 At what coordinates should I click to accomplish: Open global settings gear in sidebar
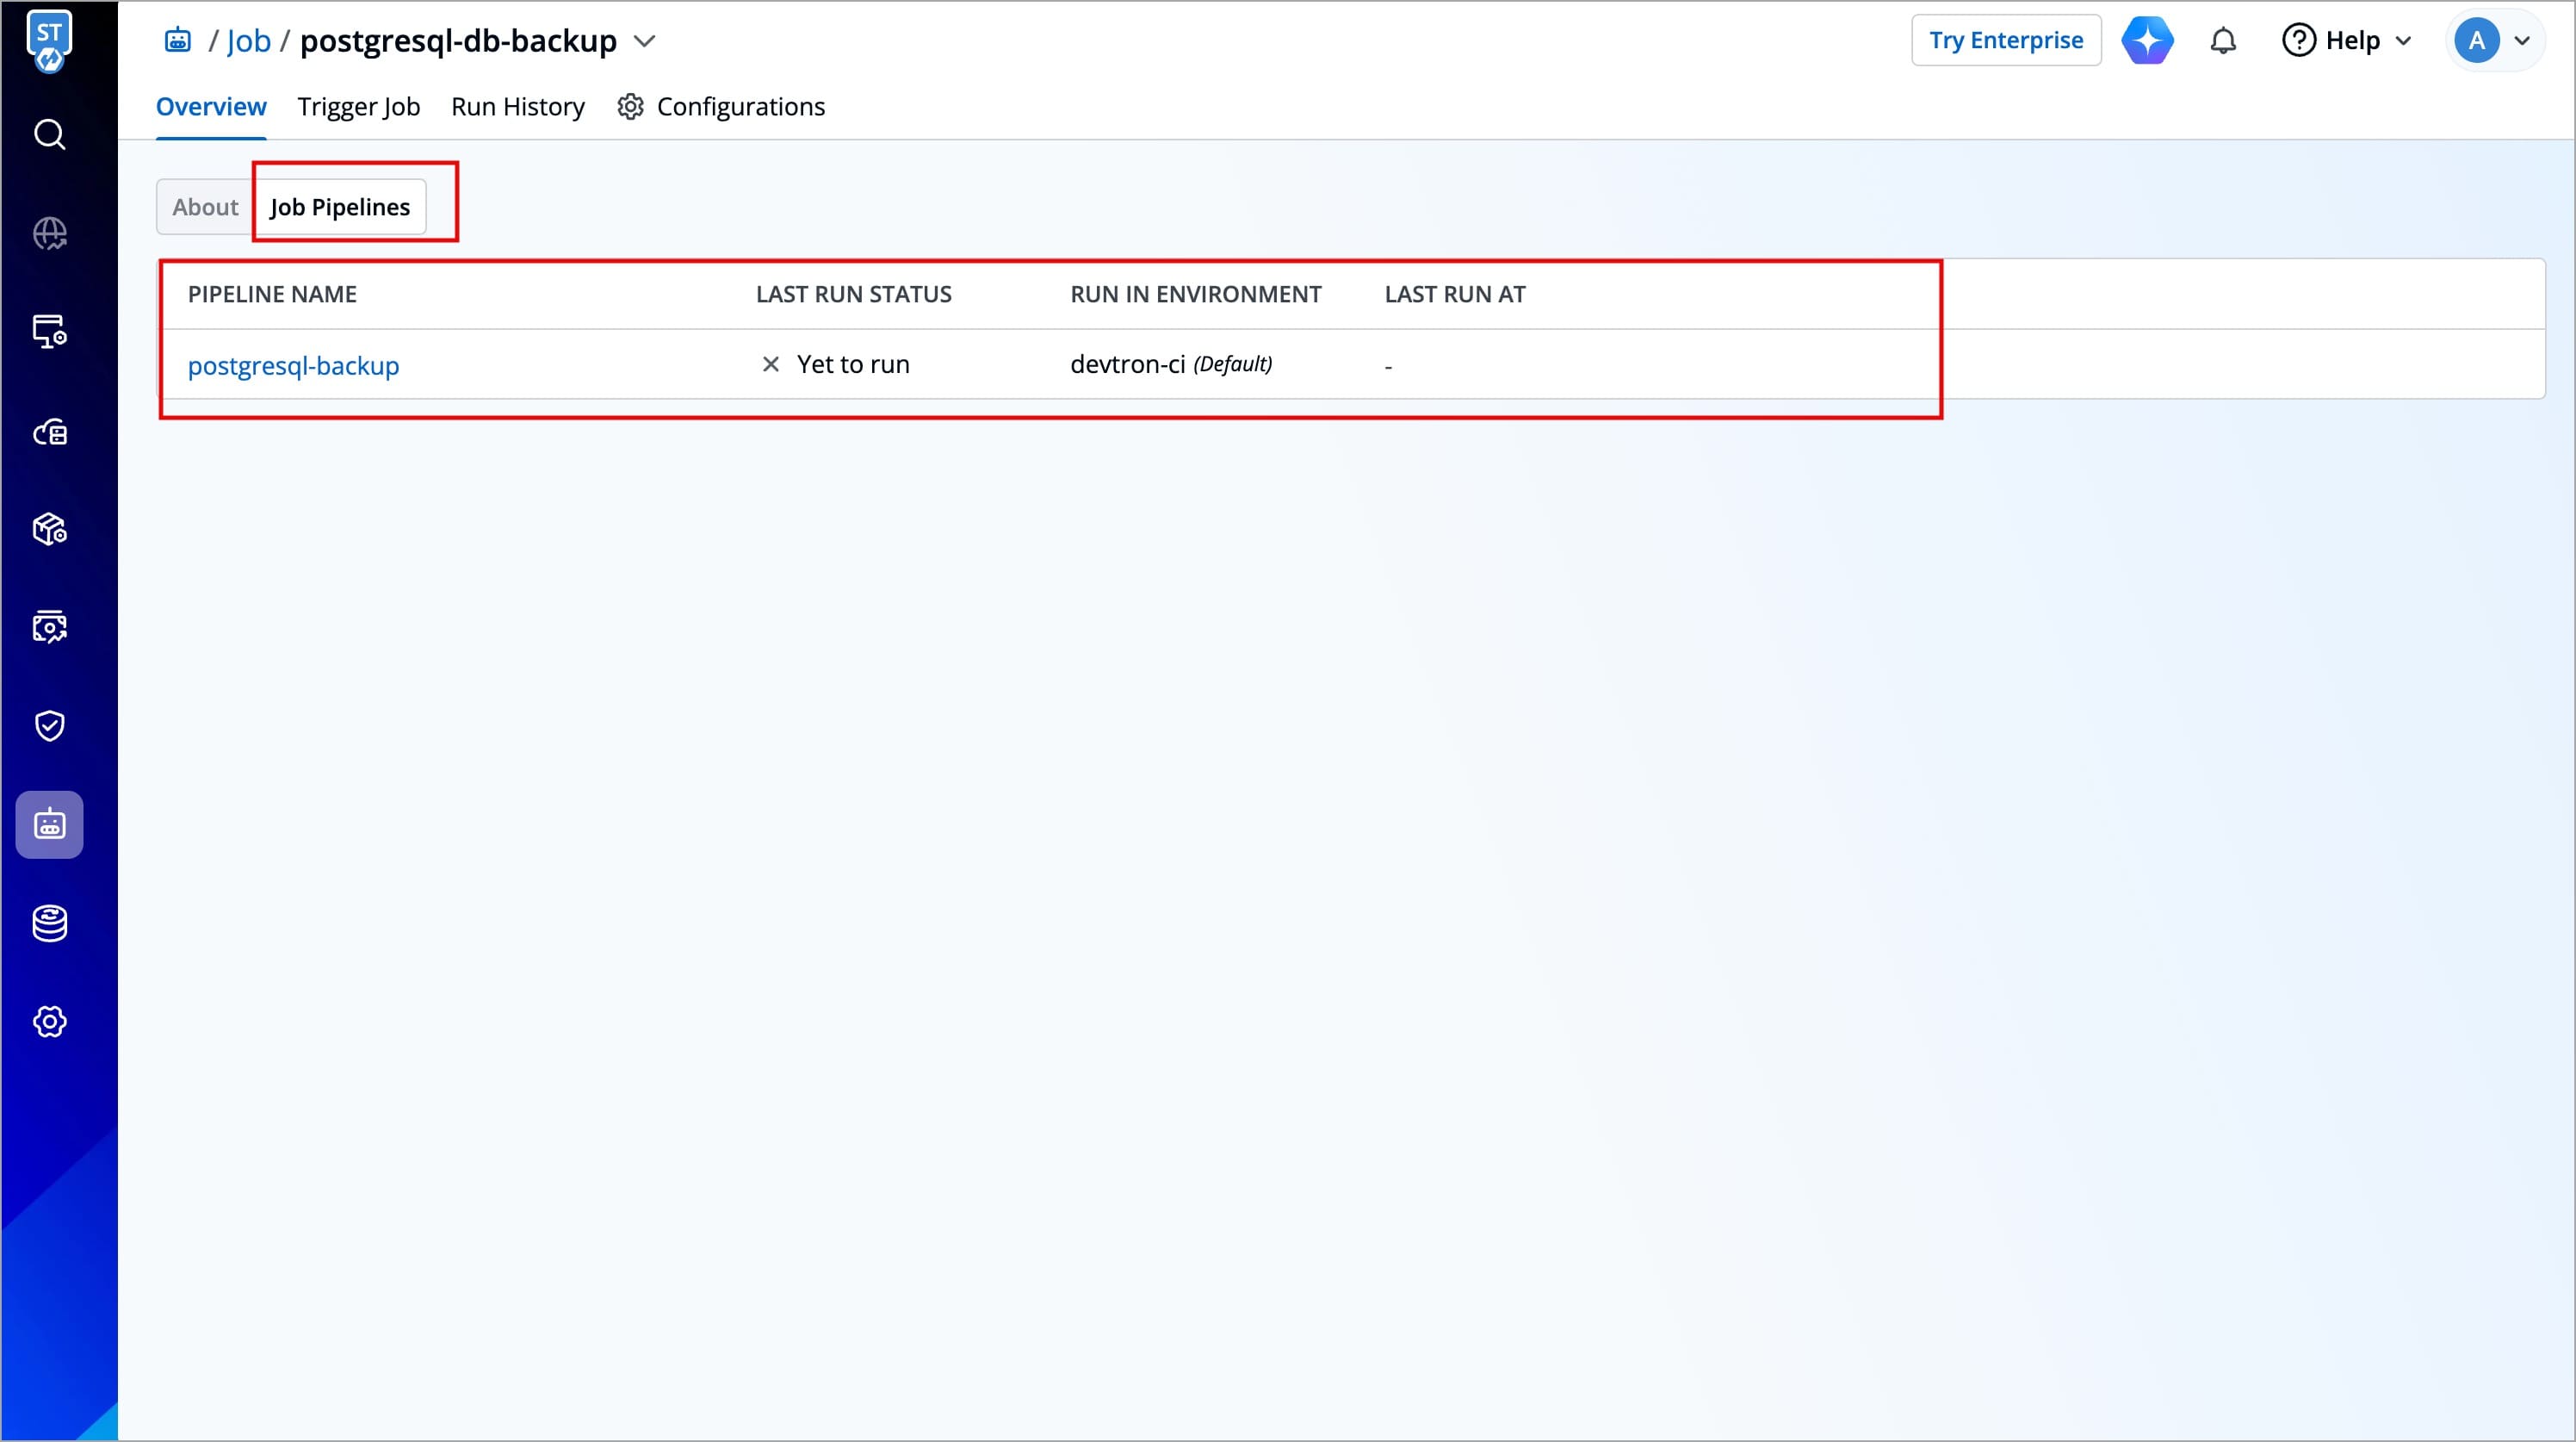pyautogui.click(x=49, y=1022)
